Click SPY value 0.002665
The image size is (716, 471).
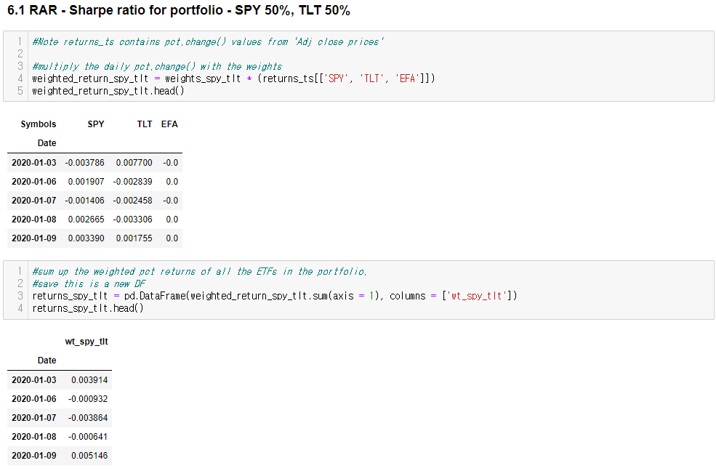[x=86, y=220]
